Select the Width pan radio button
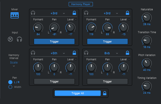161x104 pixels. [10, 87]
